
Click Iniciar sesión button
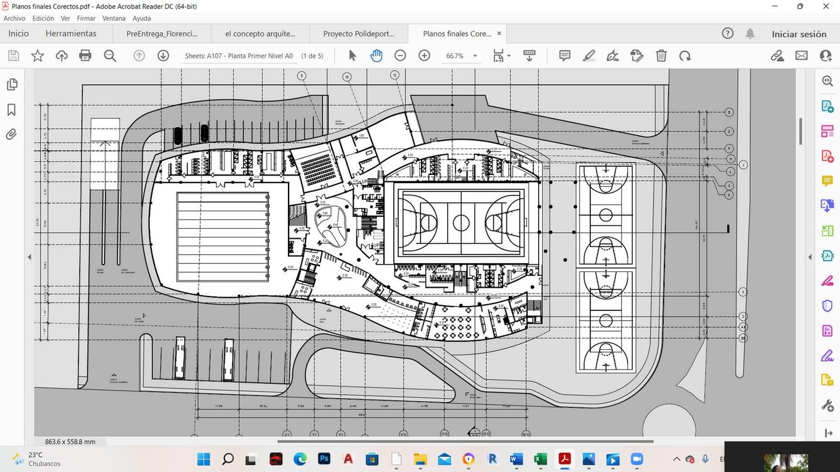799,34
